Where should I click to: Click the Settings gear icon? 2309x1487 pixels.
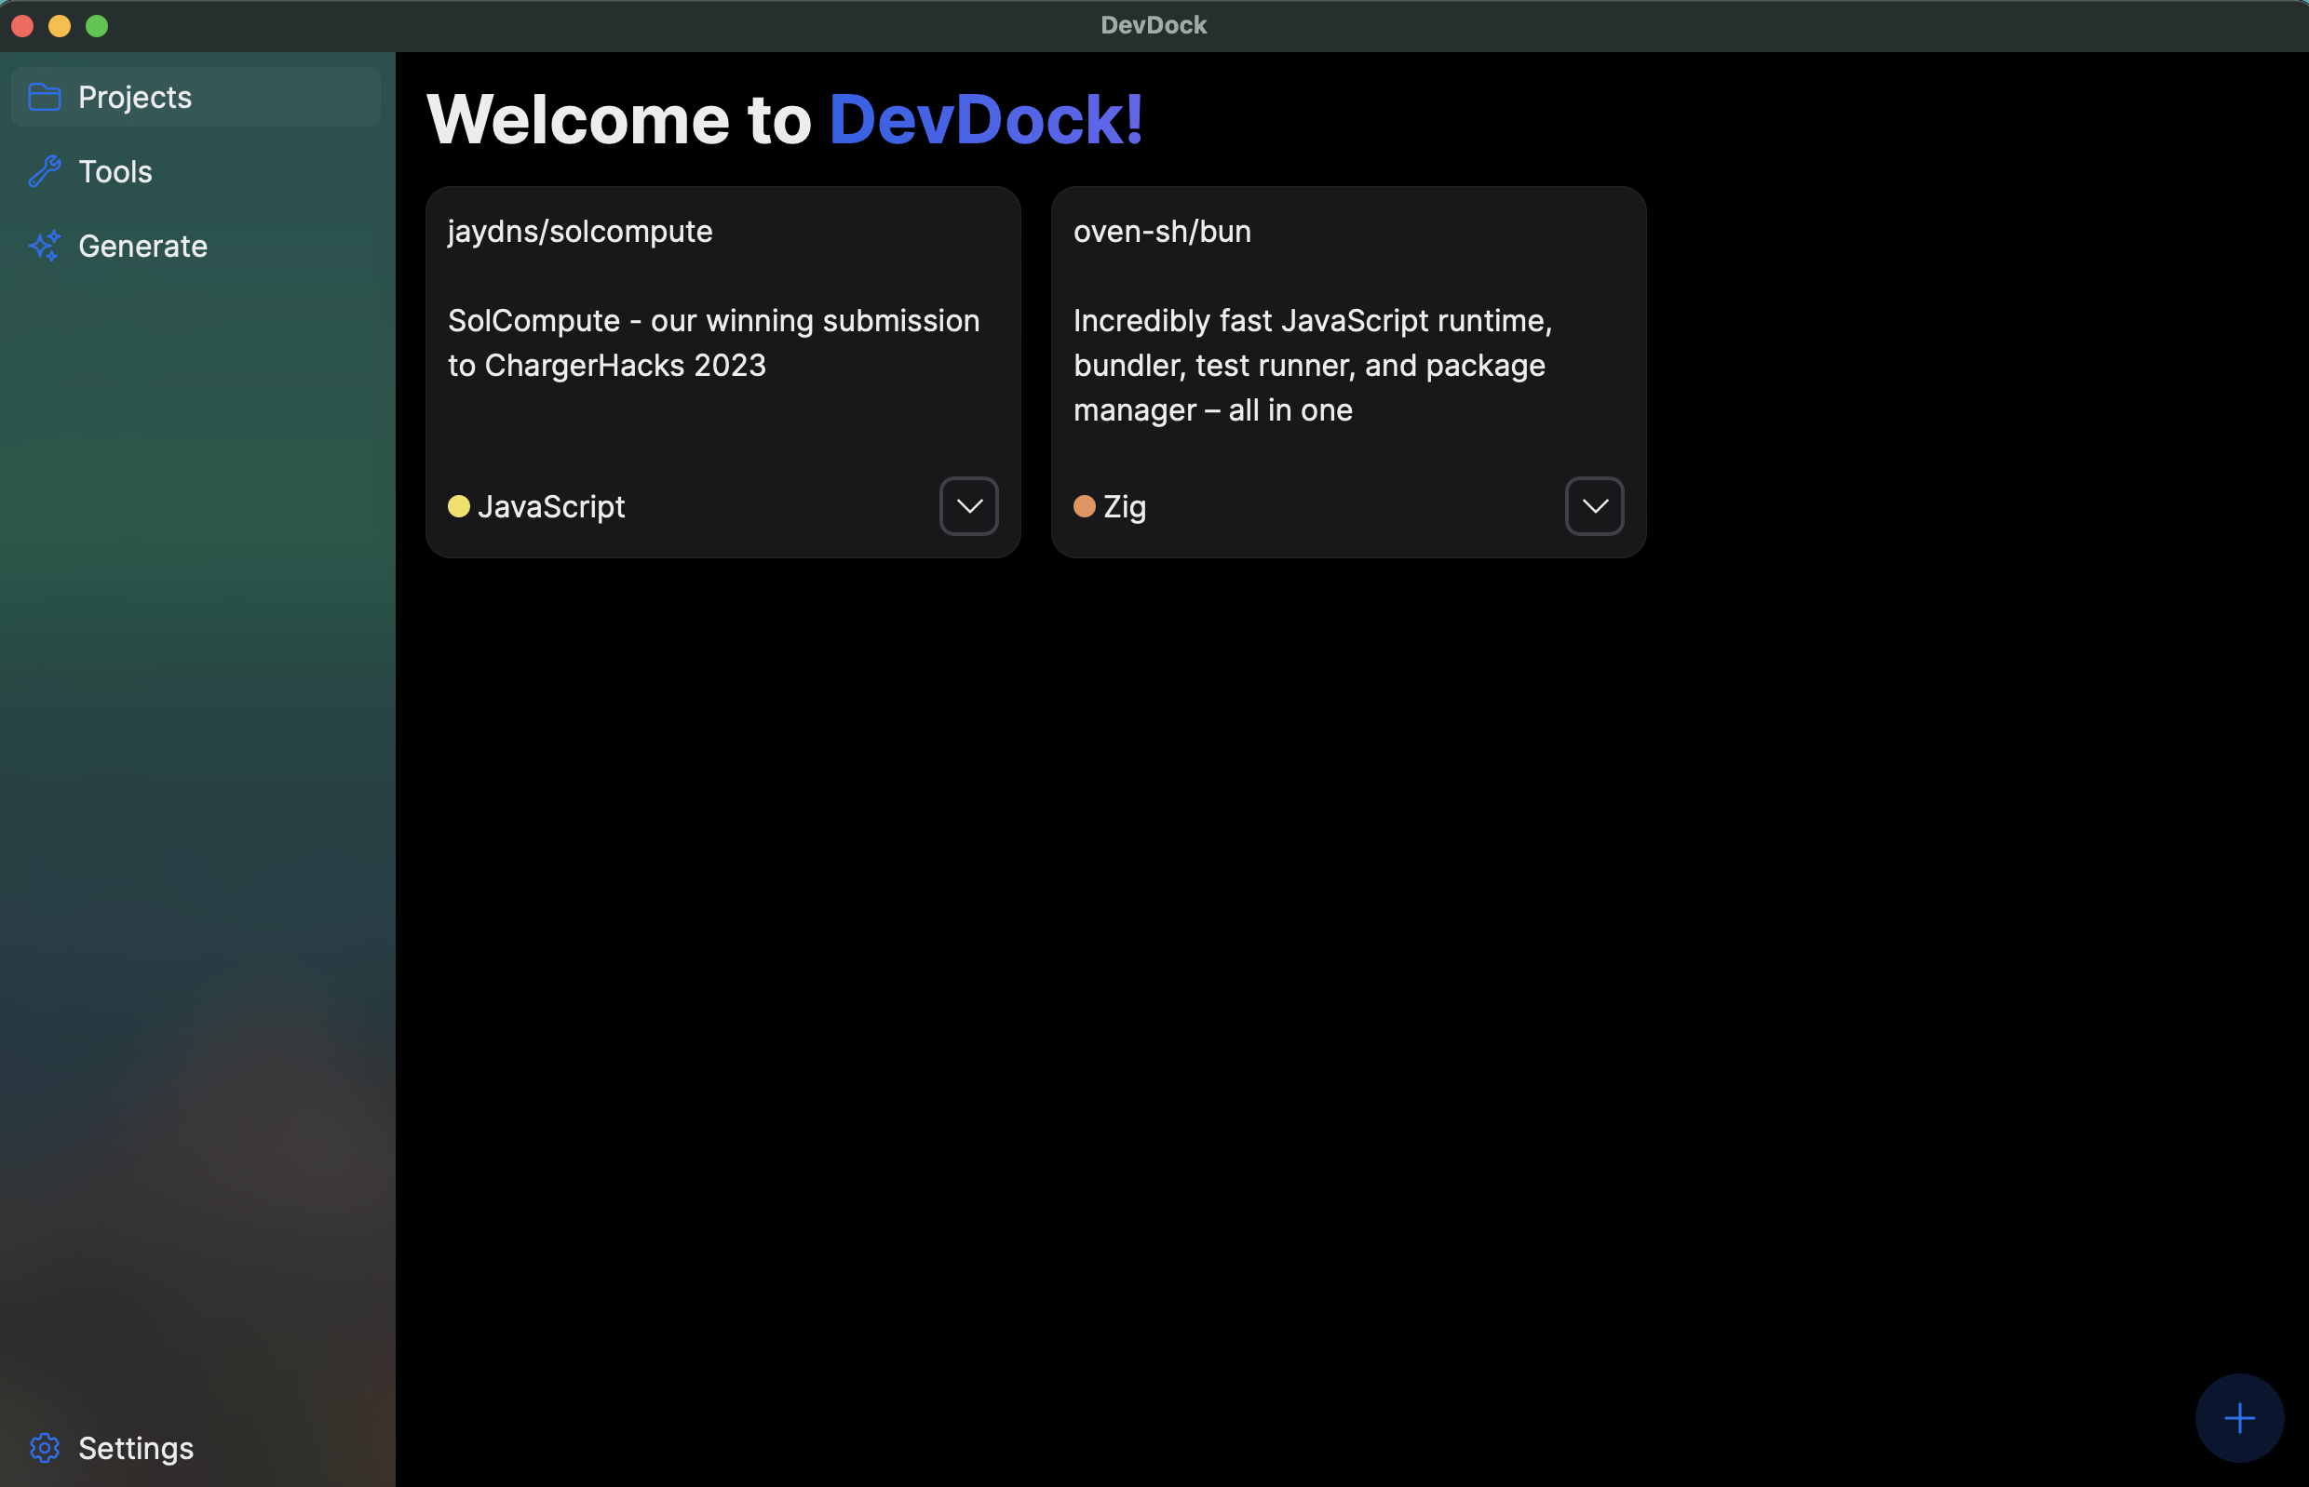45,1447
